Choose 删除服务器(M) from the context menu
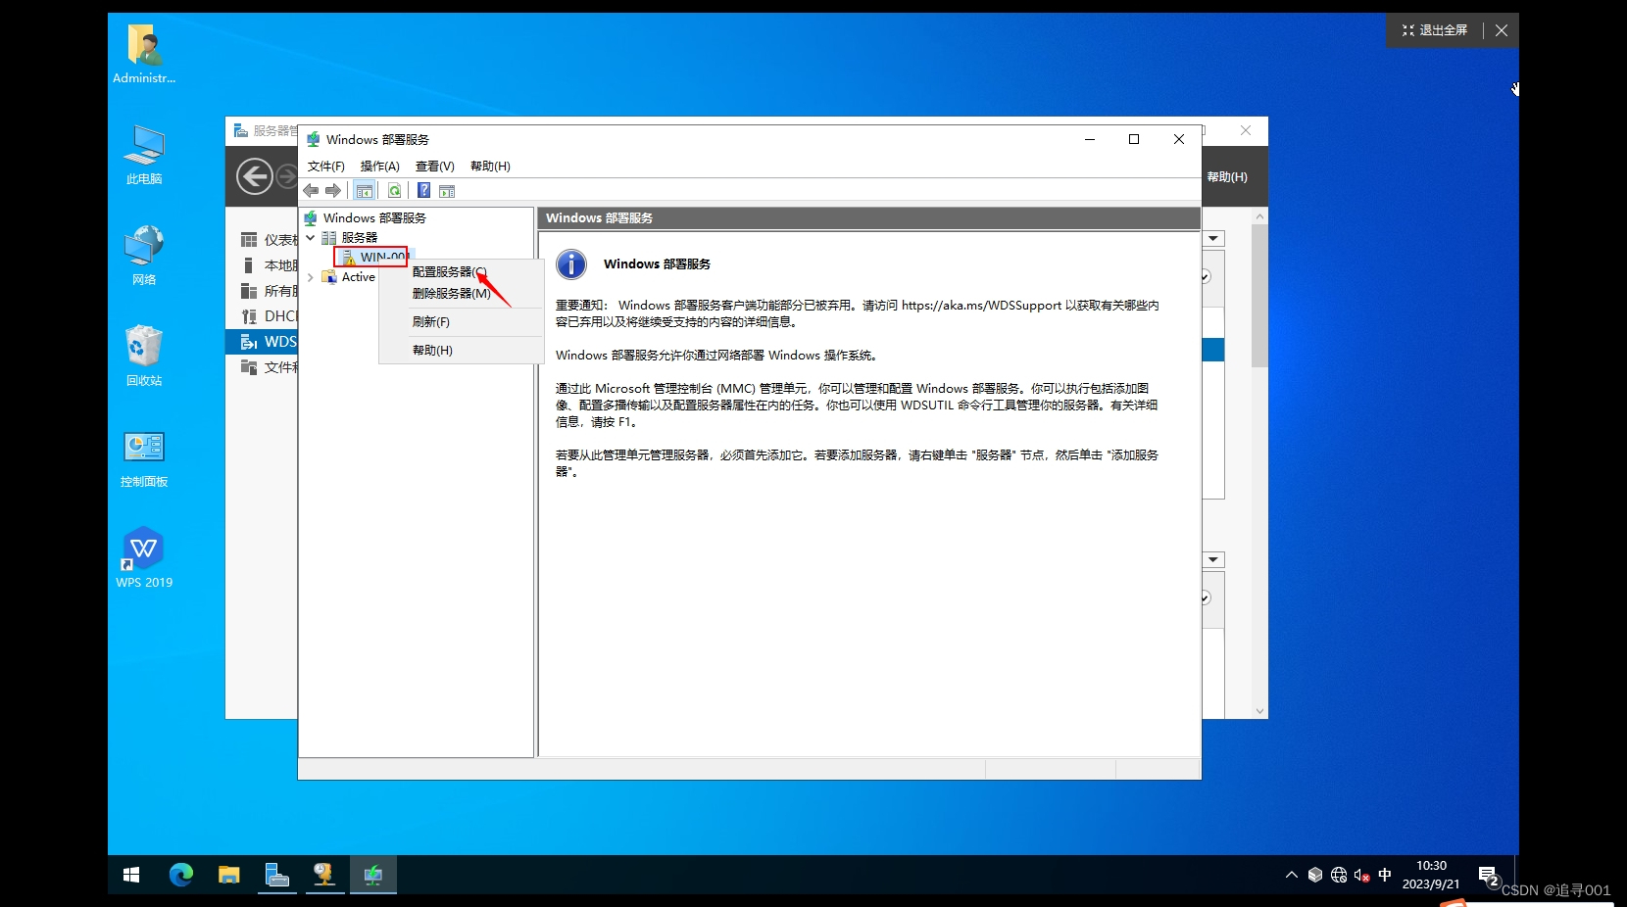The width and height of the screenshot is (1627, 907). [461, 294]
